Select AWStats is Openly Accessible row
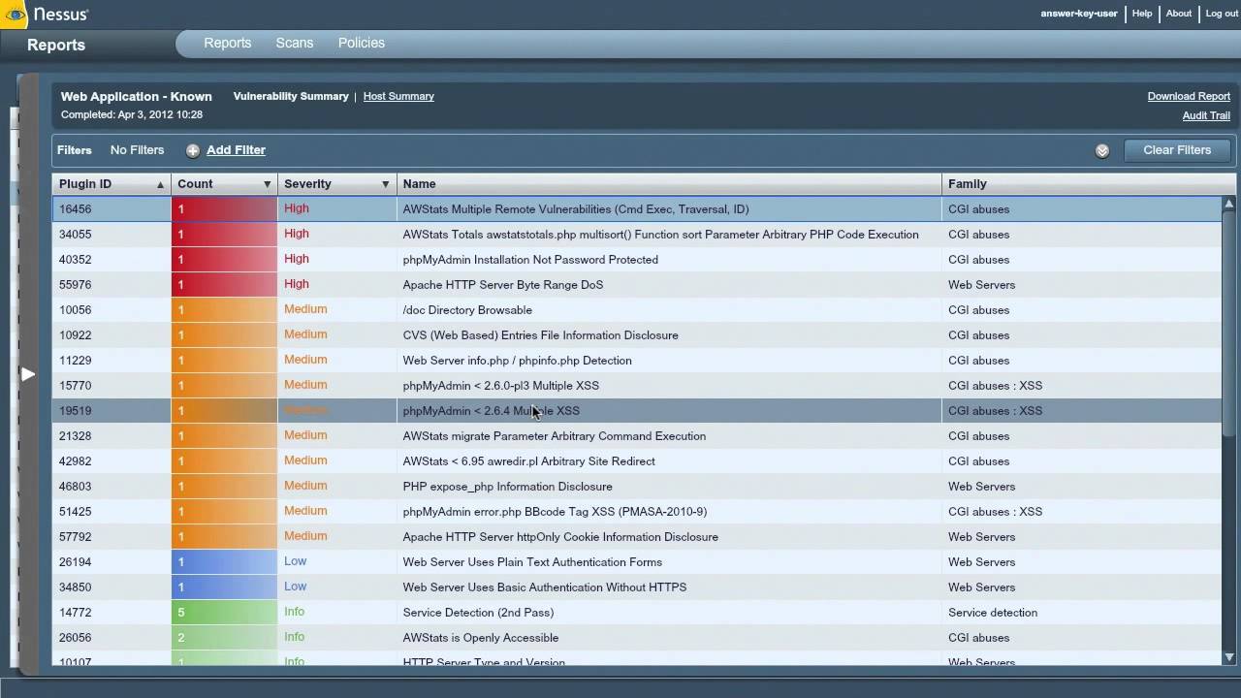1241x698 pixels. coord(637,638)
